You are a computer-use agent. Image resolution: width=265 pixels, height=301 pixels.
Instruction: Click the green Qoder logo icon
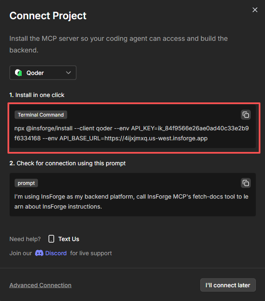point(18,73)
